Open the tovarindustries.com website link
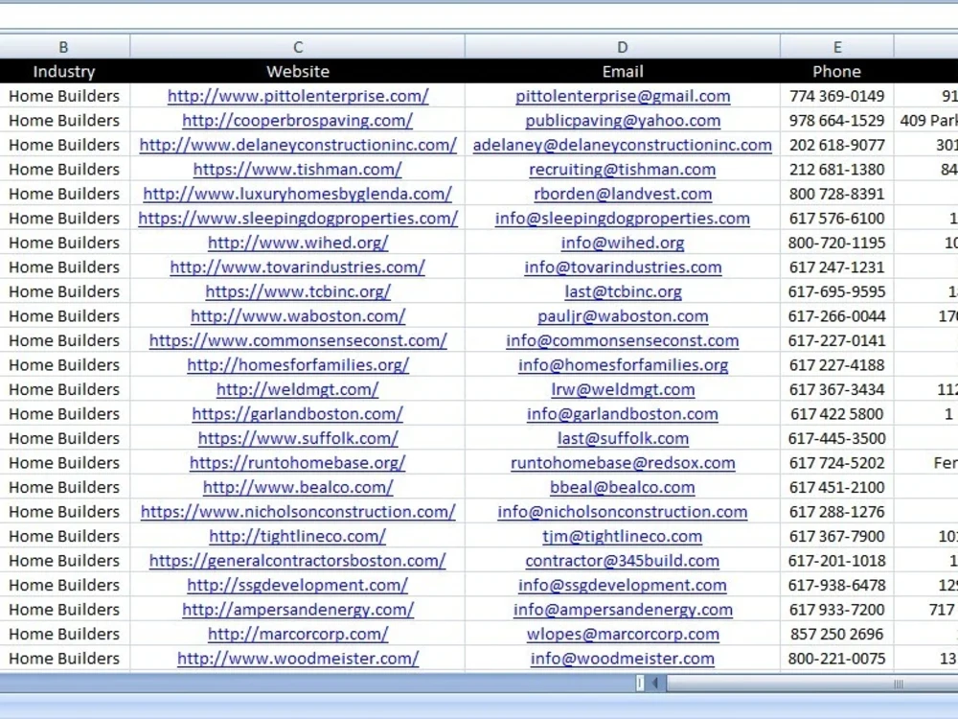The image size is (958, 719). [298, 267]
